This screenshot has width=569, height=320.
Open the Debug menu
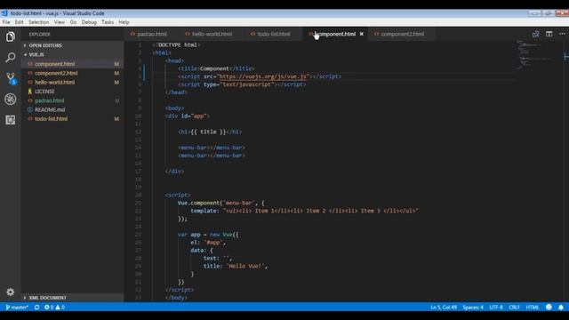[x=89, y=22]
